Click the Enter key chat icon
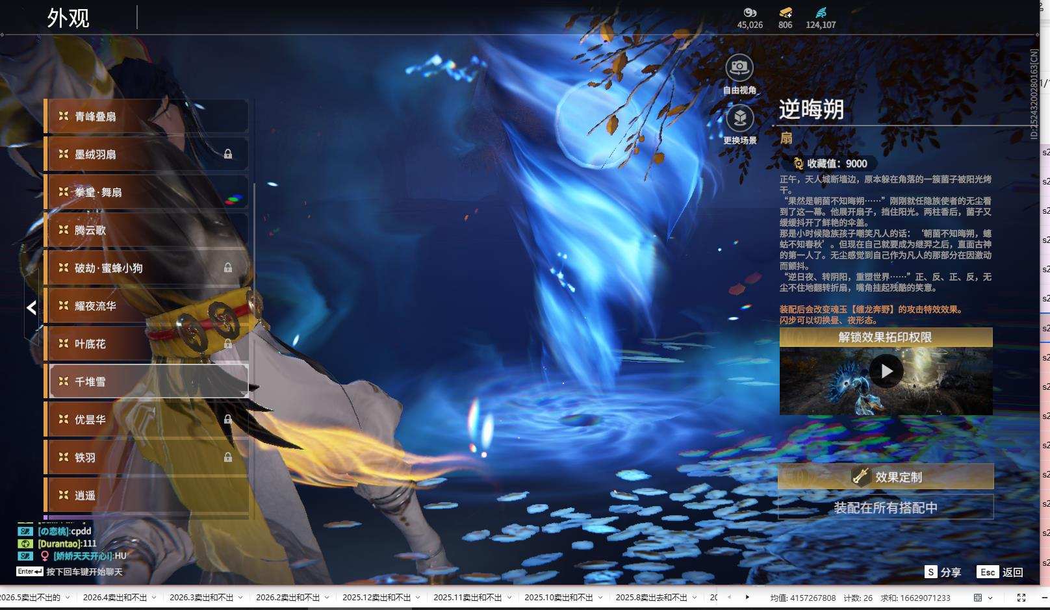The image size is (1050, 610). point(30,572)
